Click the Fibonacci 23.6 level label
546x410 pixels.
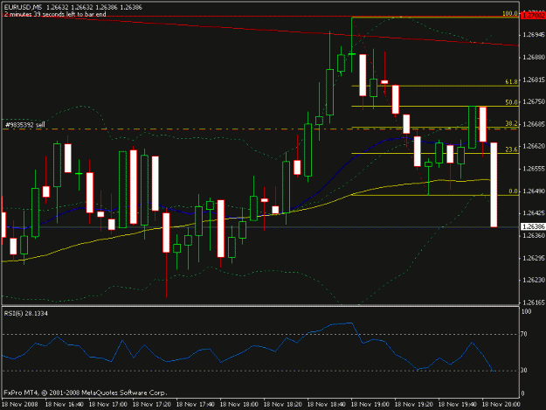tap(511, 149)
